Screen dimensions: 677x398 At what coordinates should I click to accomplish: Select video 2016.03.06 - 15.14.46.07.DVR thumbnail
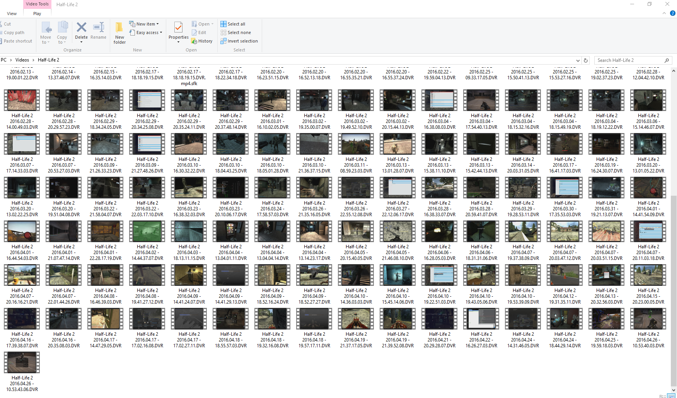point(648,100)
